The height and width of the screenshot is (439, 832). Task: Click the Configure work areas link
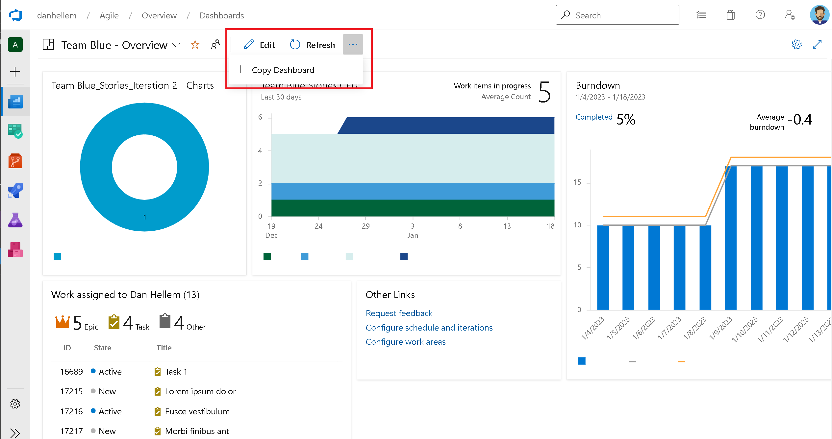point(405,341)
